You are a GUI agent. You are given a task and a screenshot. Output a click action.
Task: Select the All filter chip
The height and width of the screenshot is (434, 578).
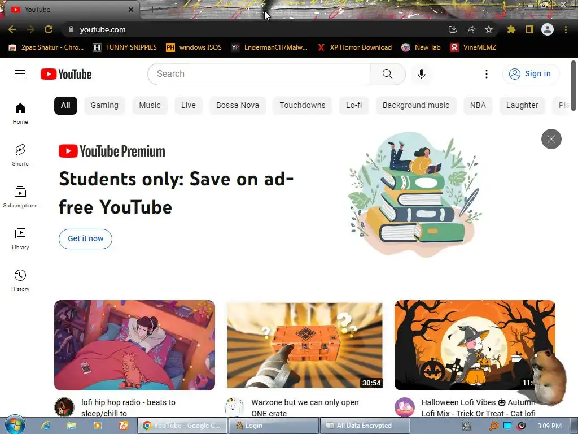(65, 105)
